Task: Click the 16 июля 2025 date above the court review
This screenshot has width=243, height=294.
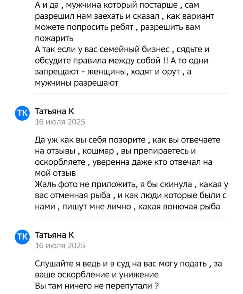Action: click(60, 245)
